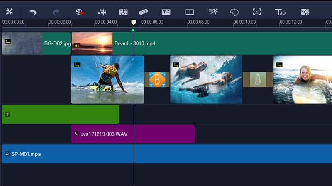
Task: Select the orange B transition between clips
Action: (157, 79)
